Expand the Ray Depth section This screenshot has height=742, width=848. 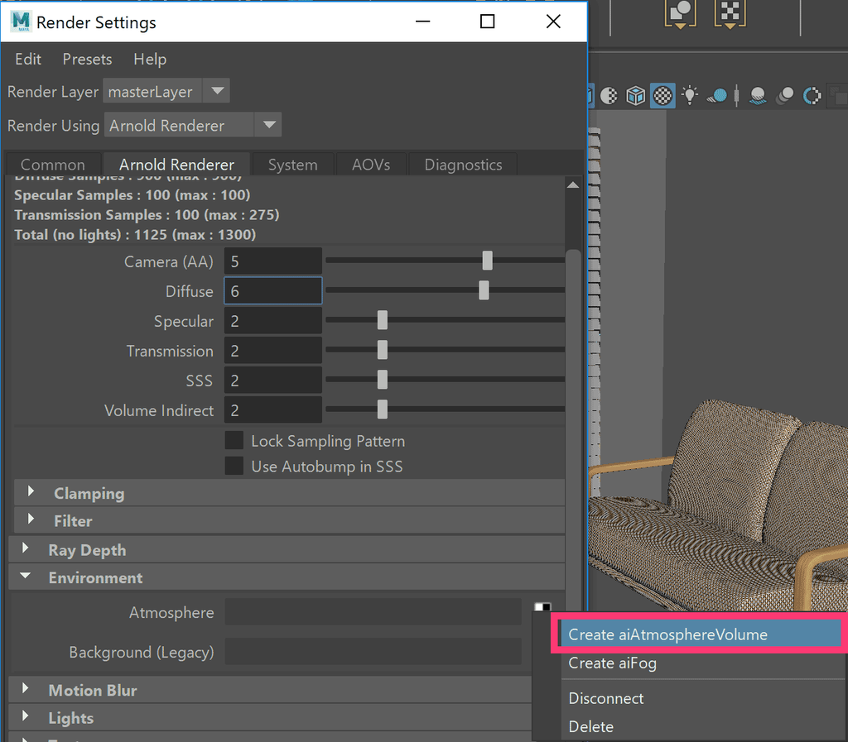(x=287, y=550)
